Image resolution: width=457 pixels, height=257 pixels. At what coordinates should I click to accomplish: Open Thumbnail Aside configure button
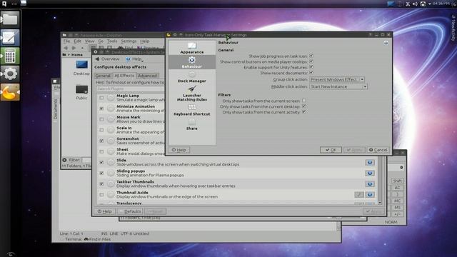(x=359, y=195)
